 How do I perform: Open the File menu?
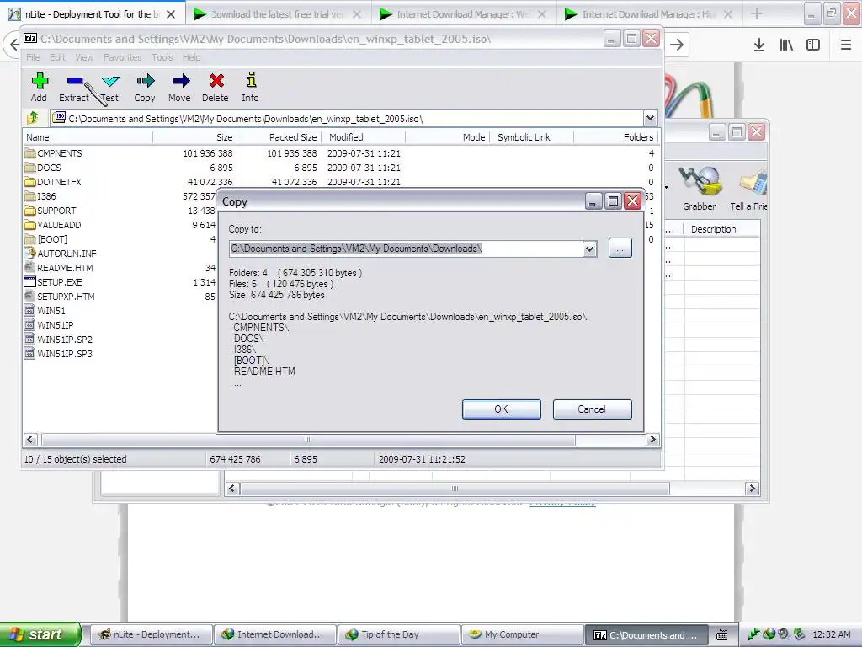(x=33, y=57)
